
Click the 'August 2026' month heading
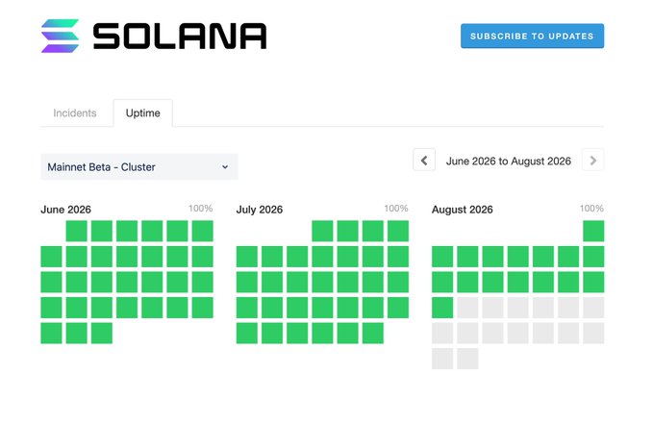[463, 210]
